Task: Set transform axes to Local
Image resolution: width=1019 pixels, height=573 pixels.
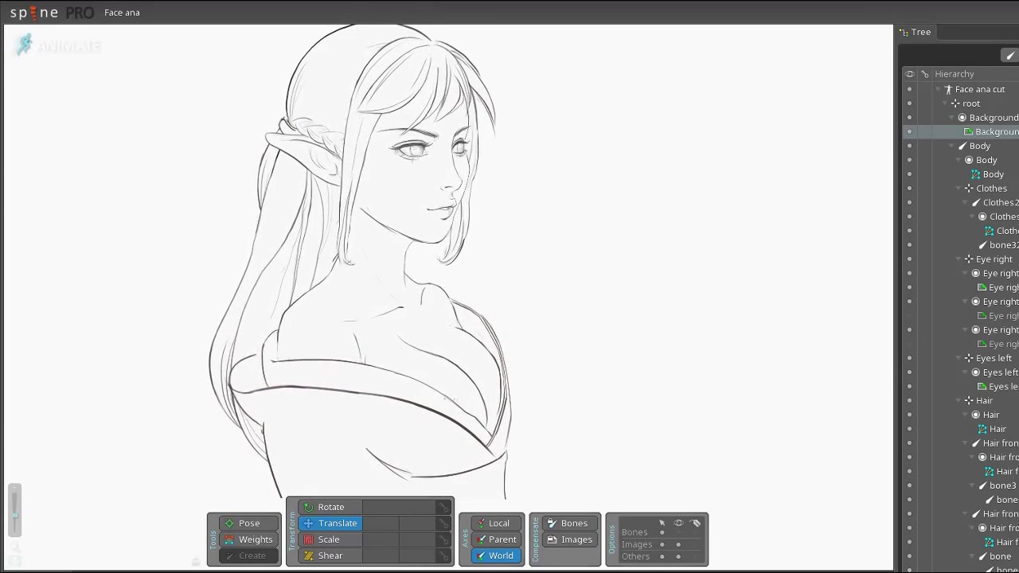Action: (x=499, y=523)
